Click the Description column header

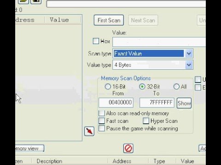(x=70, y=161)
